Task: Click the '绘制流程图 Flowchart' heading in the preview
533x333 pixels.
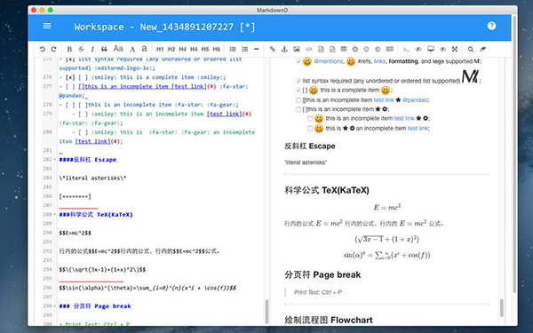Action: coord(329,320)
